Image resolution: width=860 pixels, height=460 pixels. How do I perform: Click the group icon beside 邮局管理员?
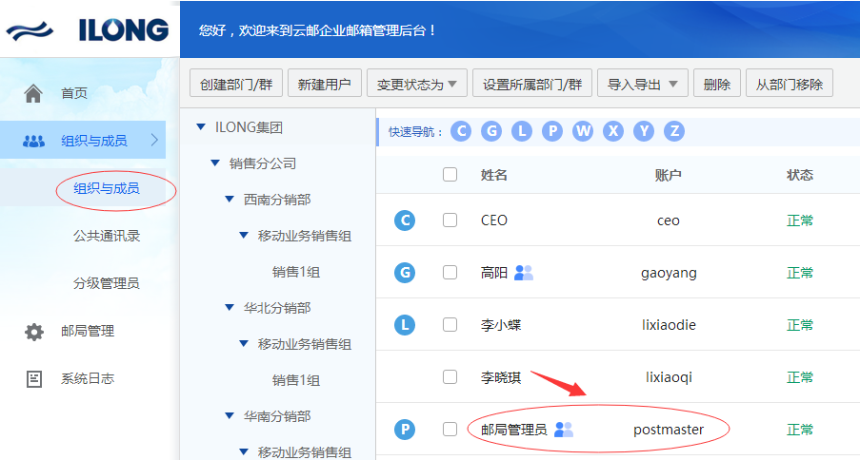point(564,430)
